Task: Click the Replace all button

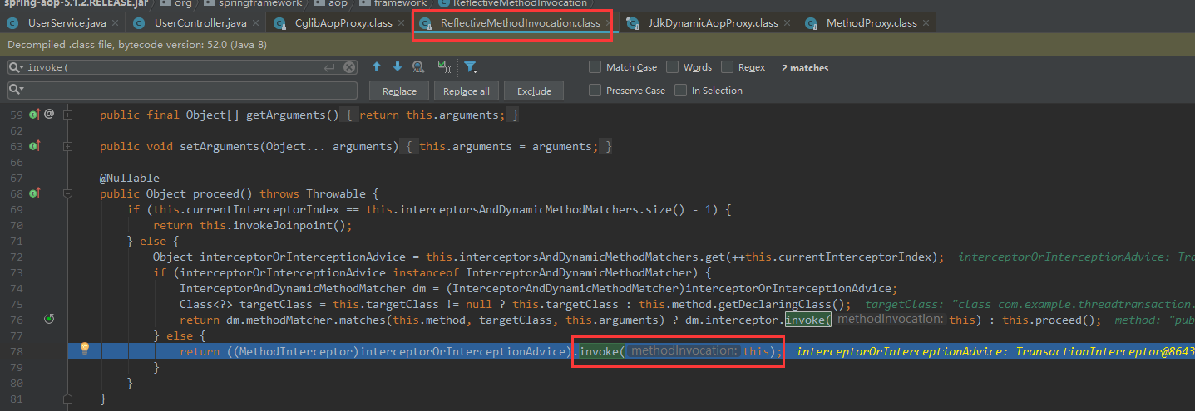Action: coord(467,91)
